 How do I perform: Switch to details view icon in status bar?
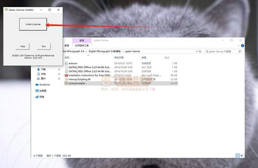click(x=237, y=156)
